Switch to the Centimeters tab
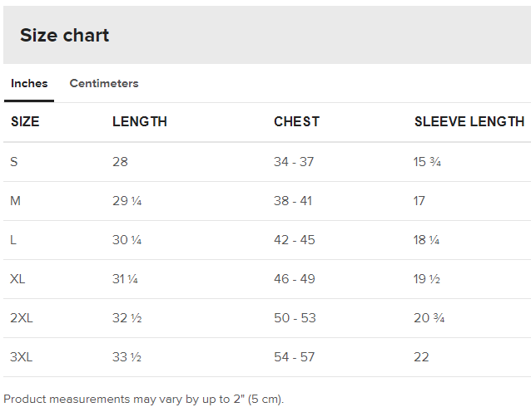 (104, 84)
